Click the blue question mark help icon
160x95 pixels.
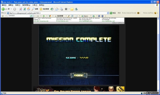(x=102, y=16)
